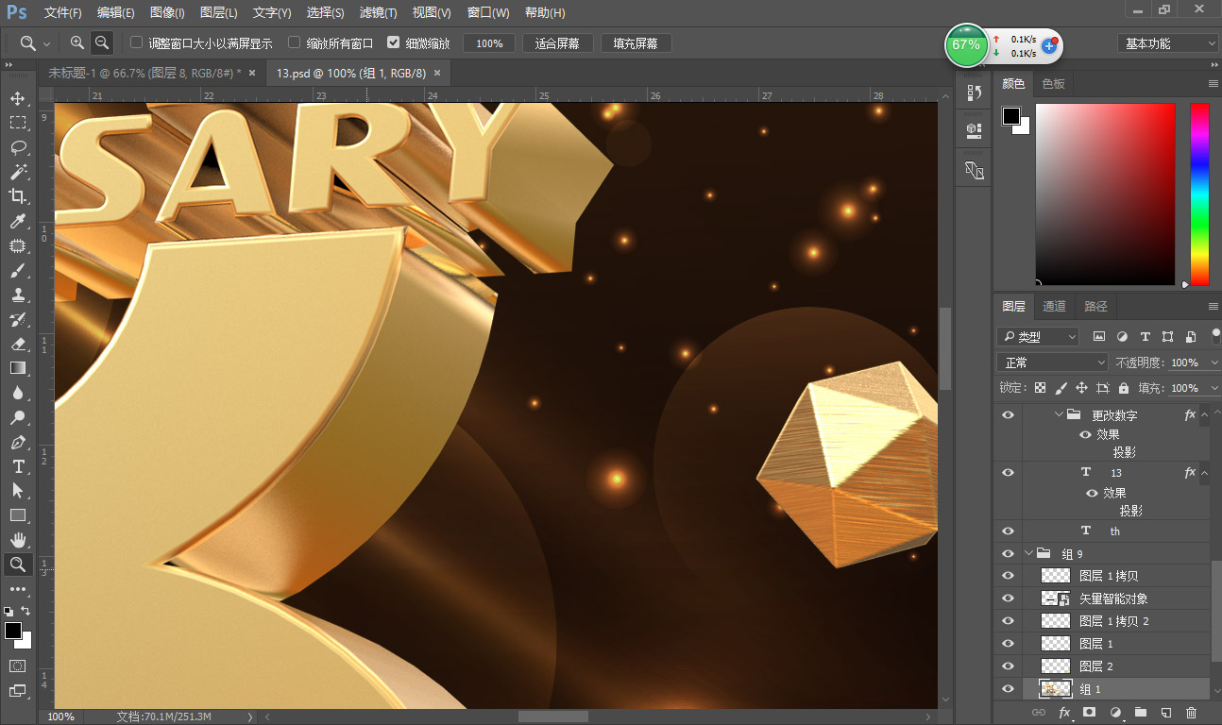The image size is (1222, 725).
Task: Toggle Quick Mask mode icon
Action: [x=17, y=666]
